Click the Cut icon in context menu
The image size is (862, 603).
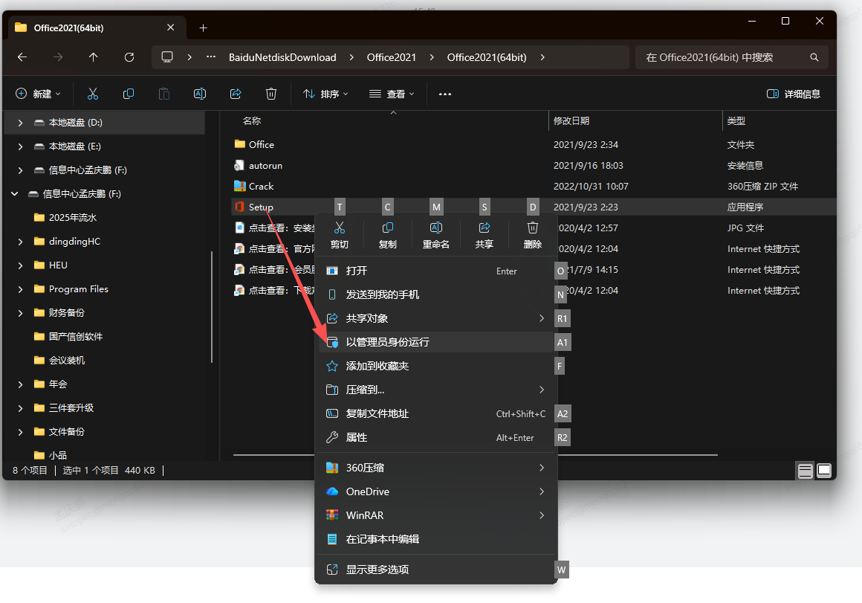[x=340, y=228]
